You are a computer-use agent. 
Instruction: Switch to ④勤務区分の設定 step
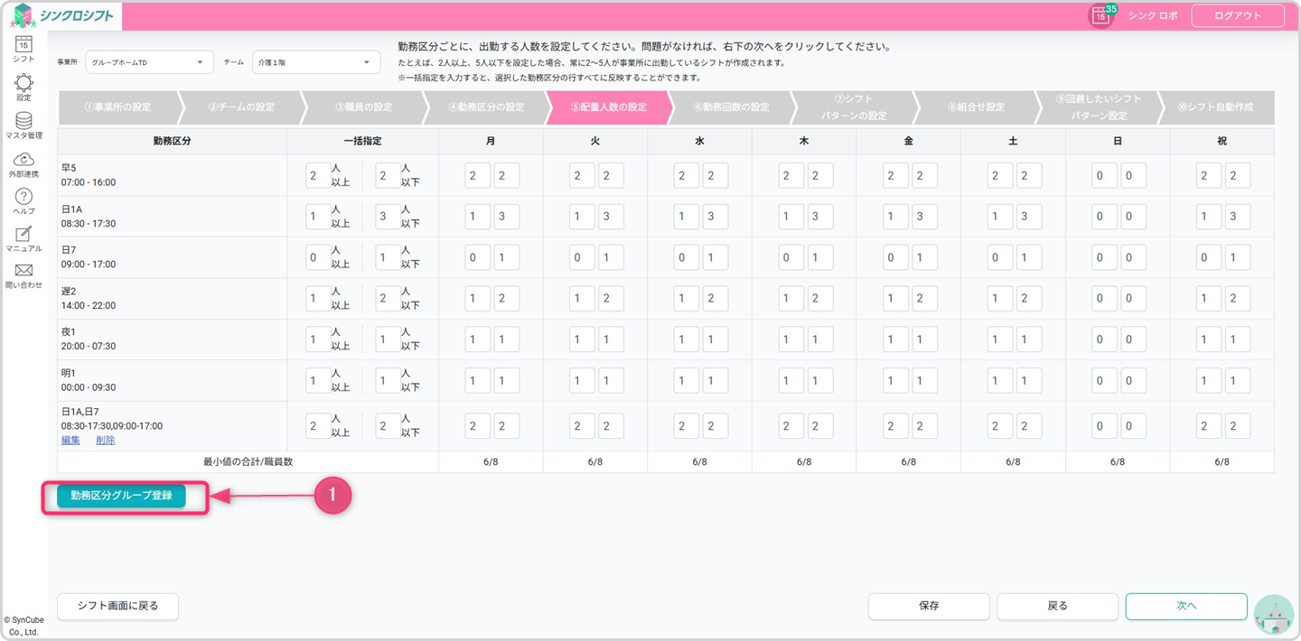pyautogui.click(x=486, y=107)
